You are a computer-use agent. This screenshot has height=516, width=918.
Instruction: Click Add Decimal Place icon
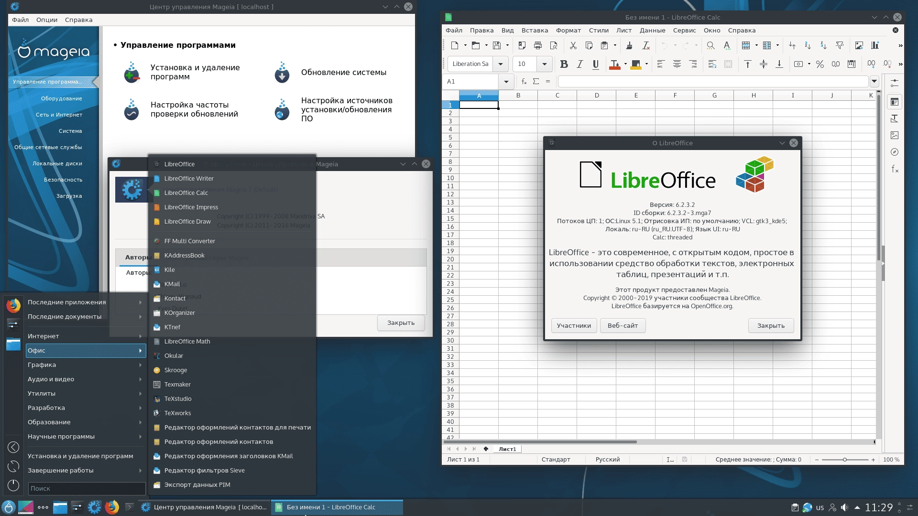click(872, 64)
